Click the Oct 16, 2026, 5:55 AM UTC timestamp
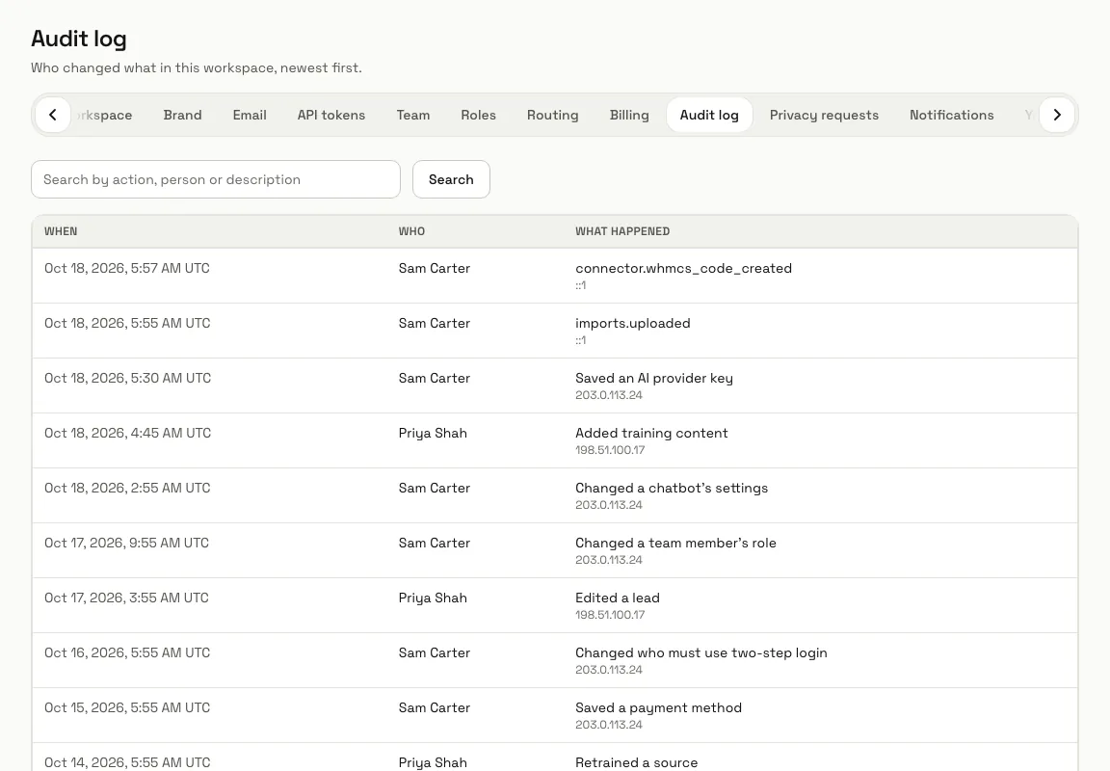The image size is (1110, 771). click(x=127, y=652)
